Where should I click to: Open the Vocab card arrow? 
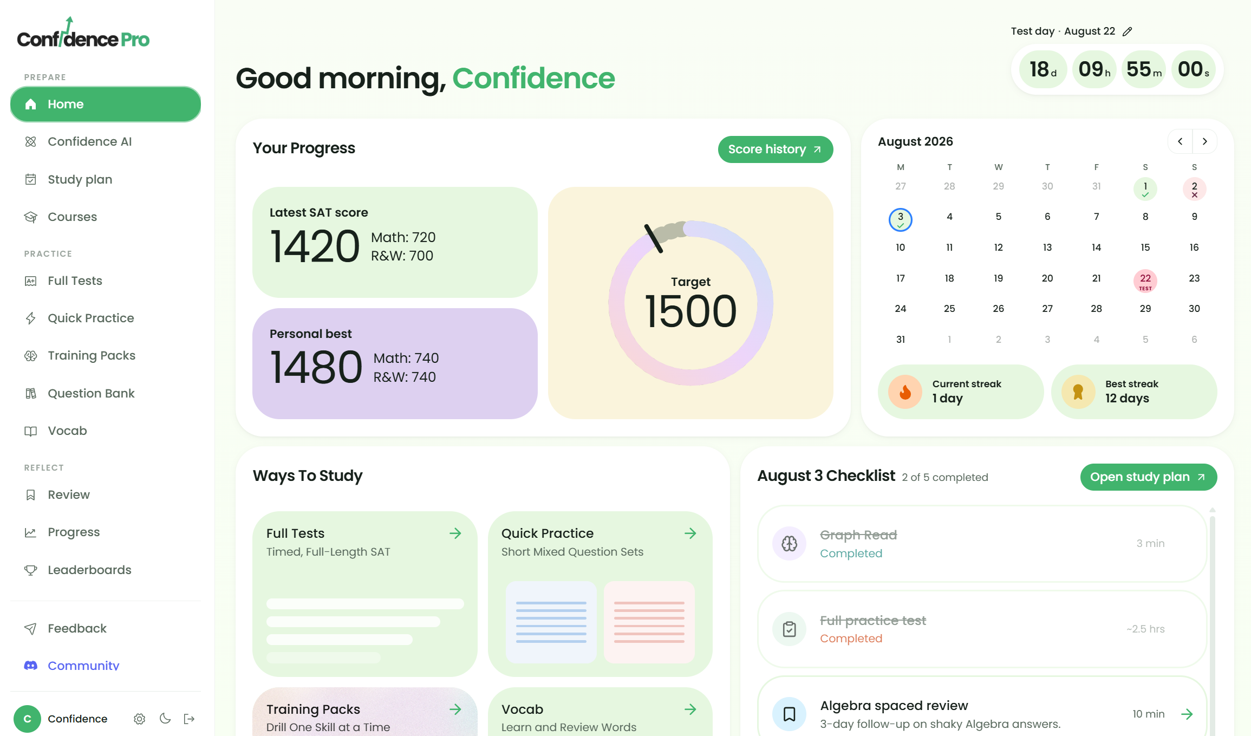pos(690,709)
